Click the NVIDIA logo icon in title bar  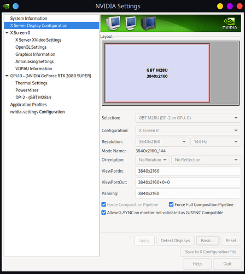pos(6,6)
